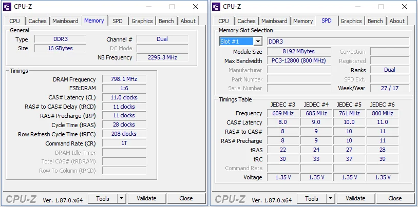Screen dimensions: 418x207
Task: Click JEDEC #5 frequency 761 MHz cell
Action: click(349, 113)
